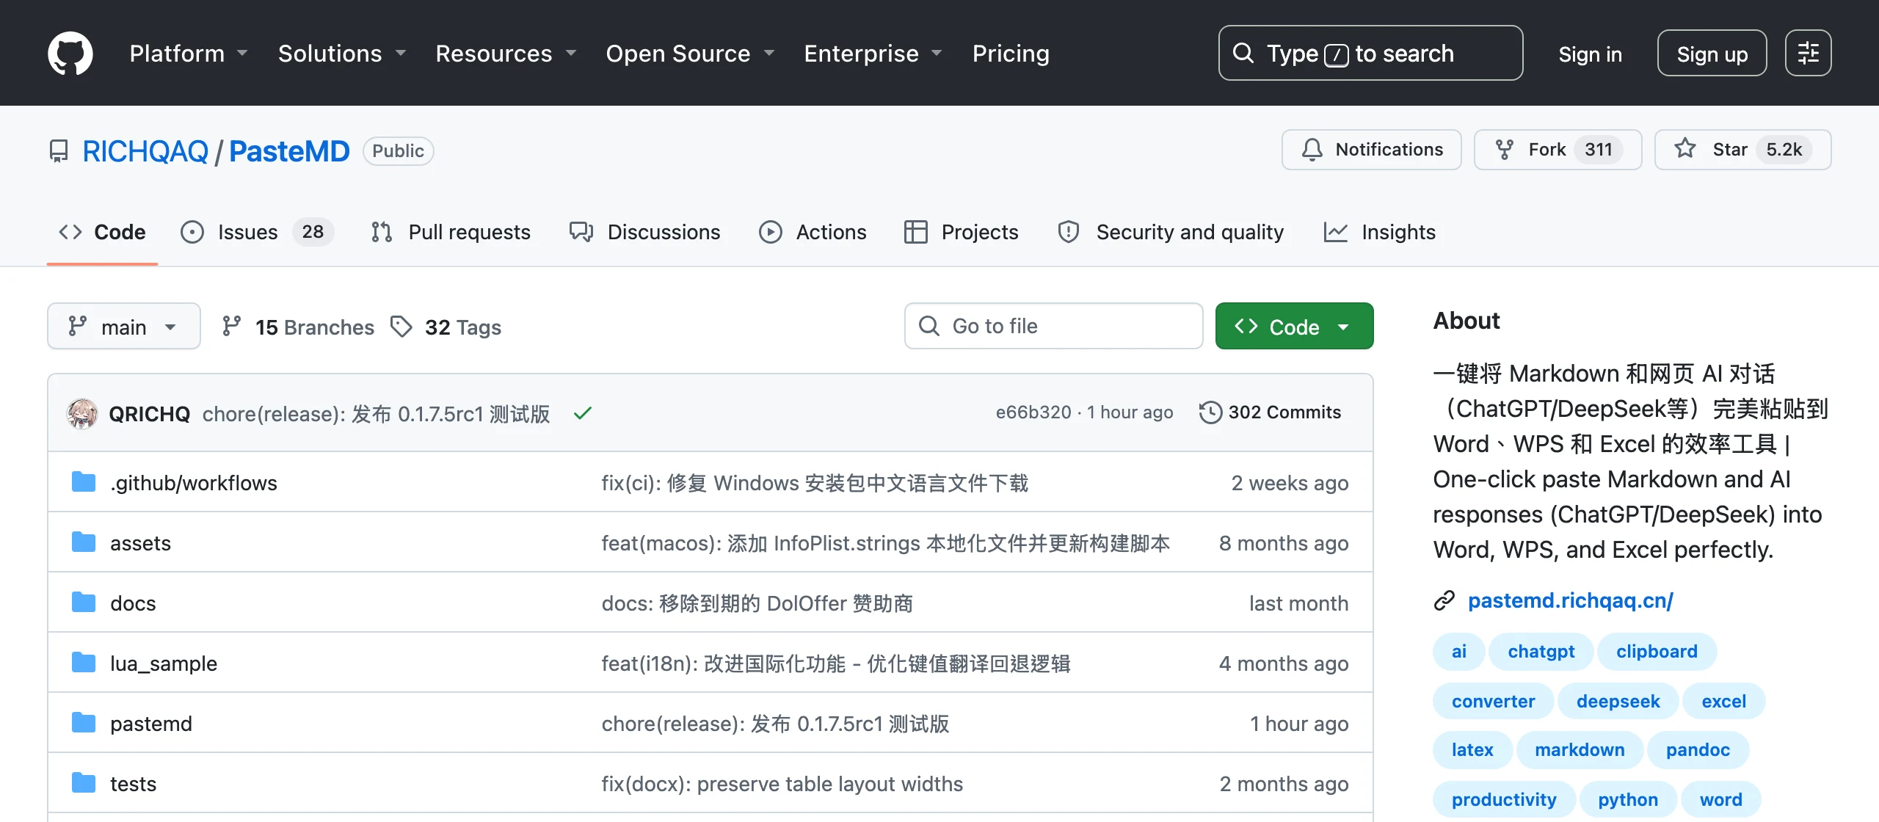Click Sign in
This screenshot has width=1879, height=822.
tap(1590, 54)
